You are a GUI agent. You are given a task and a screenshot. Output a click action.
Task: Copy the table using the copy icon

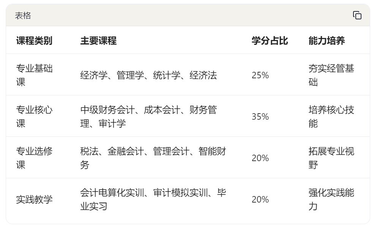(357, 15)
